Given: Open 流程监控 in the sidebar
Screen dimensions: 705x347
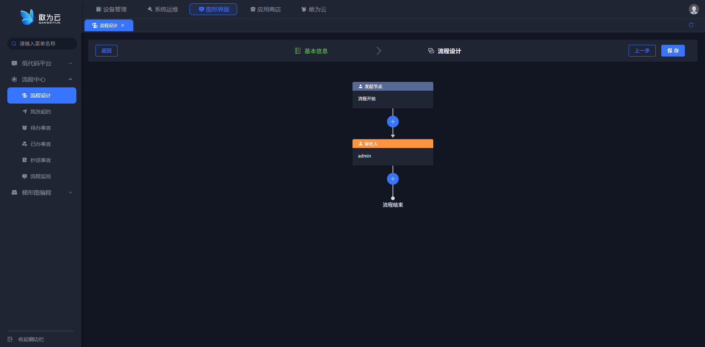Looking at the screenshot, I should coord(42,176).
